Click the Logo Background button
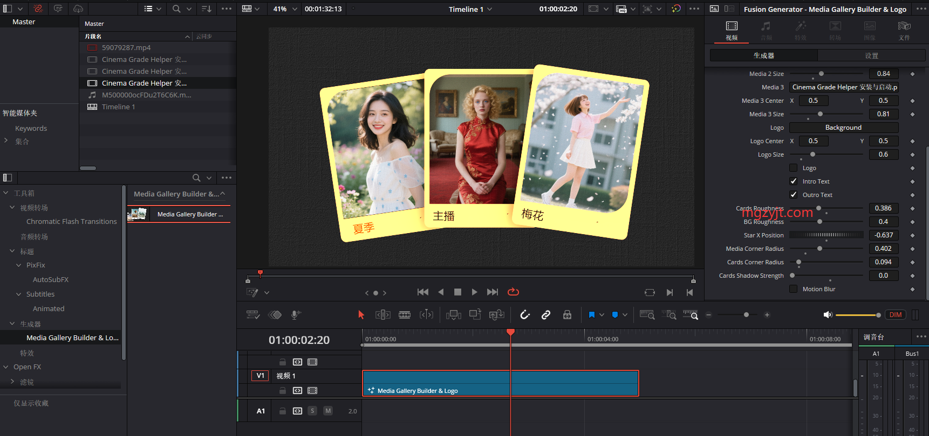 coord(844,128)
